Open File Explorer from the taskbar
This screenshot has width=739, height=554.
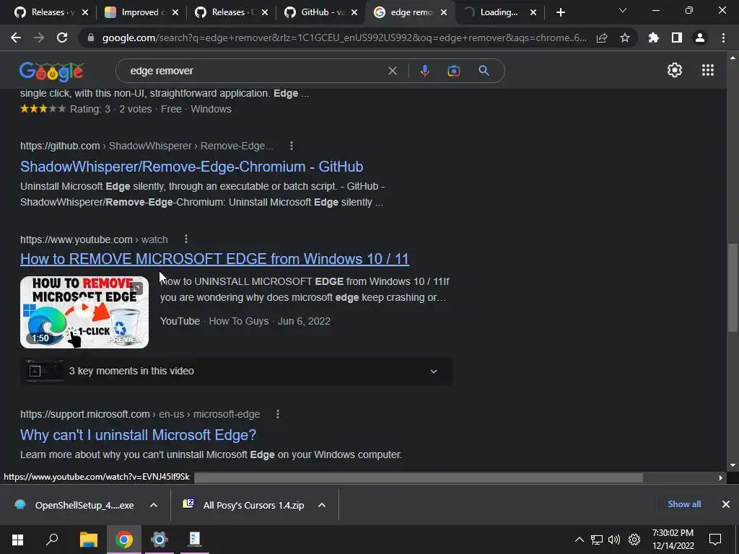pyautogui.click(x=88, y=540)
